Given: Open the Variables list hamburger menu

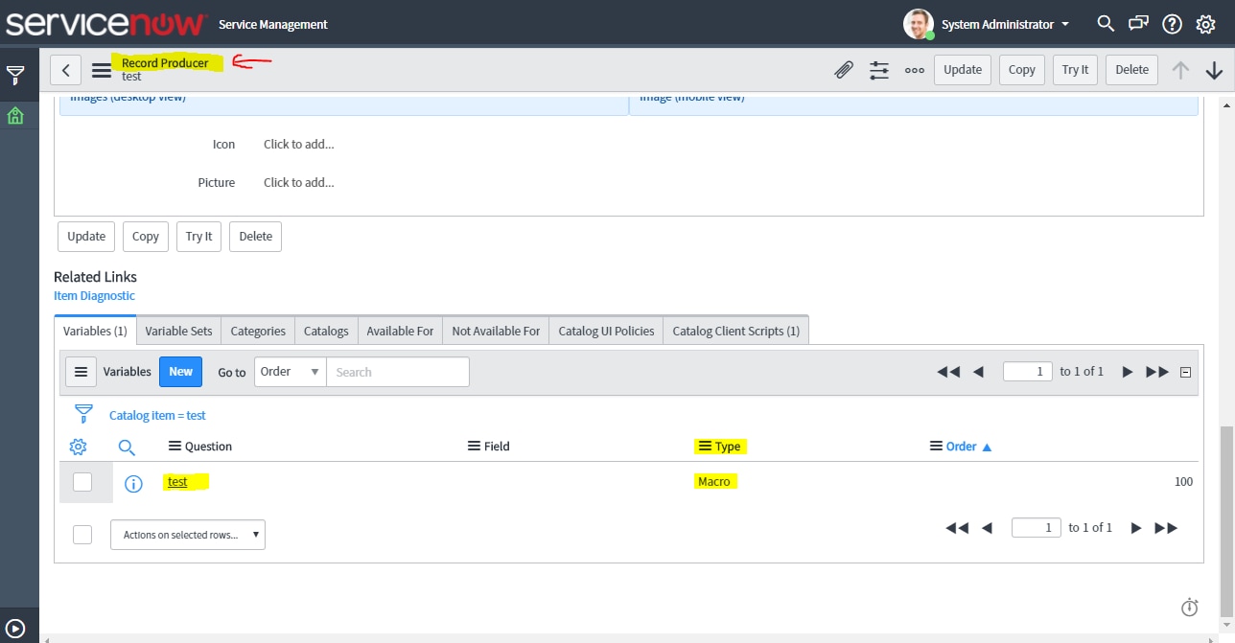Looking at the screenshot, I should pyautogui.click(x=81, y=372).
